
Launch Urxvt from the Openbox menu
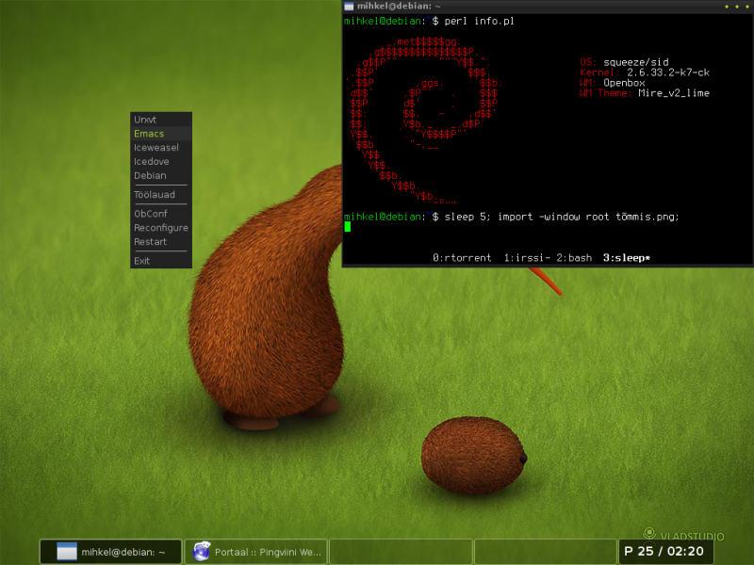[161, 120]
